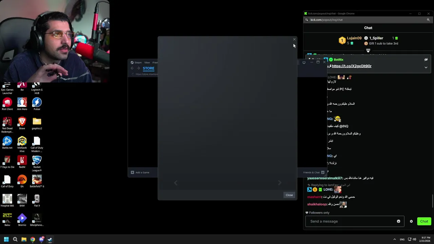The width and height of the screenshot is (434, 244).
Task: Send message with green Chat button
Action: click(x=424, y=221)
